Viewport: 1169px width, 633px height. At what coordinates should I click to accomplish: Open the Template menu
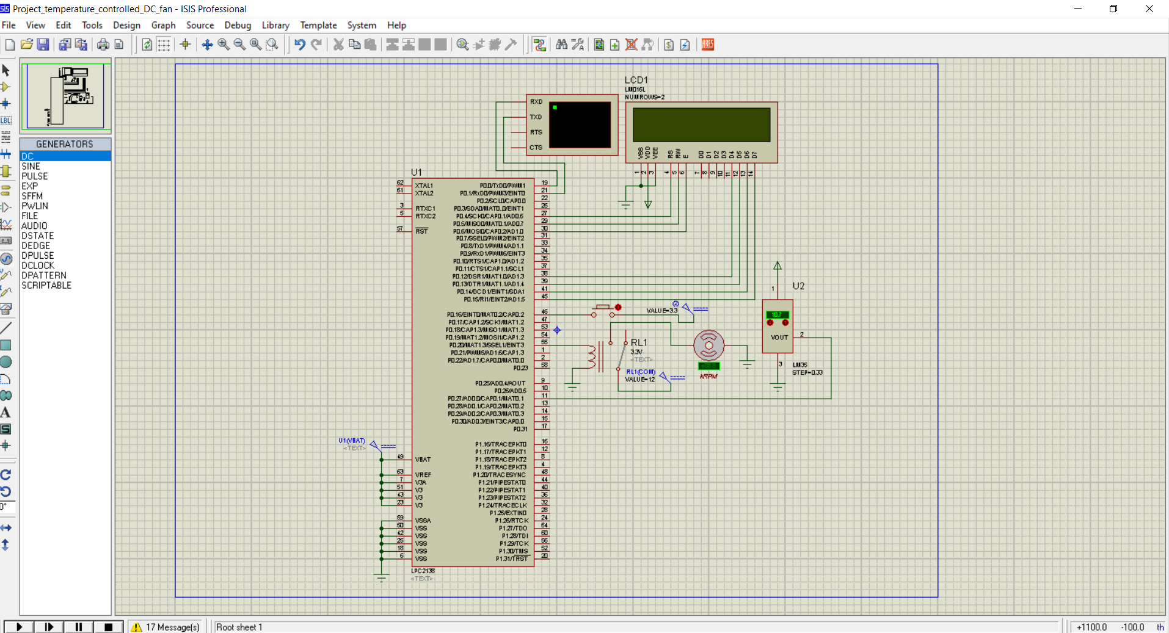point(318,25)
